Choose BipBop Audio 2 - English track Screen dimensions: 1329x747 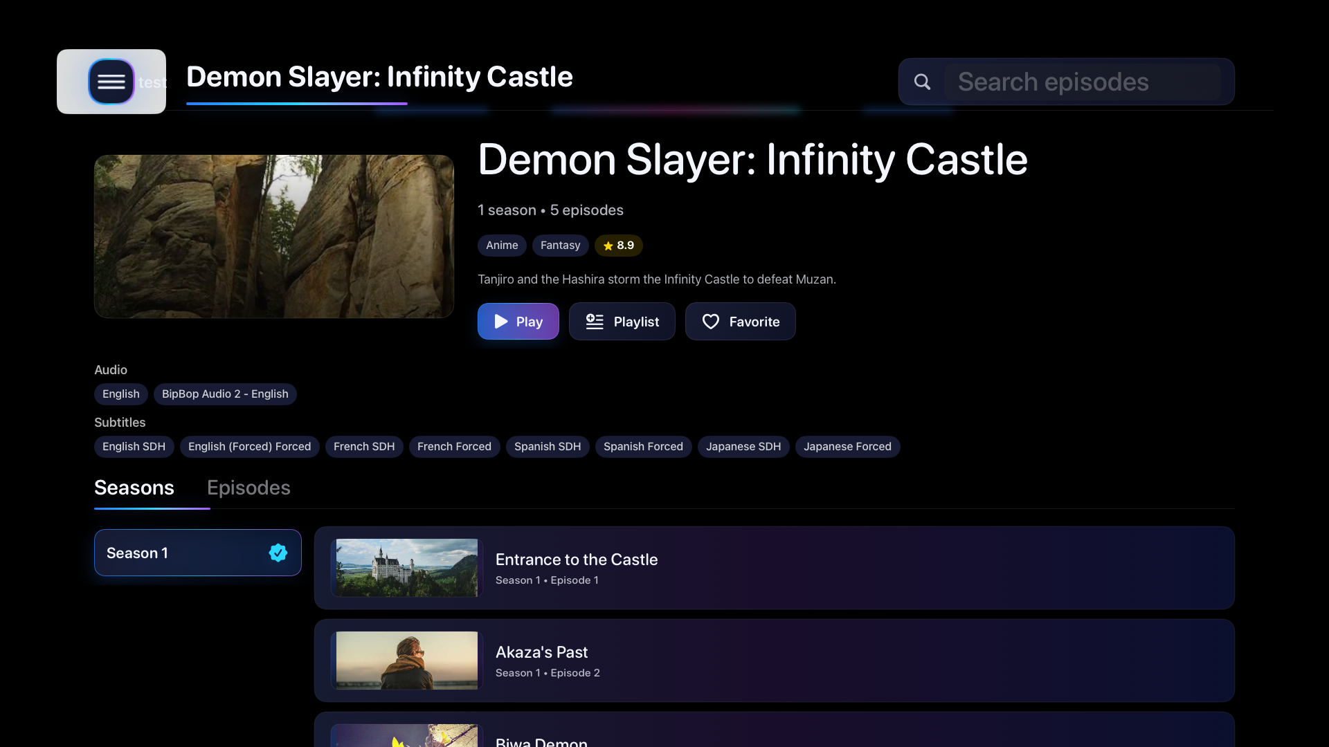(225, 394)
